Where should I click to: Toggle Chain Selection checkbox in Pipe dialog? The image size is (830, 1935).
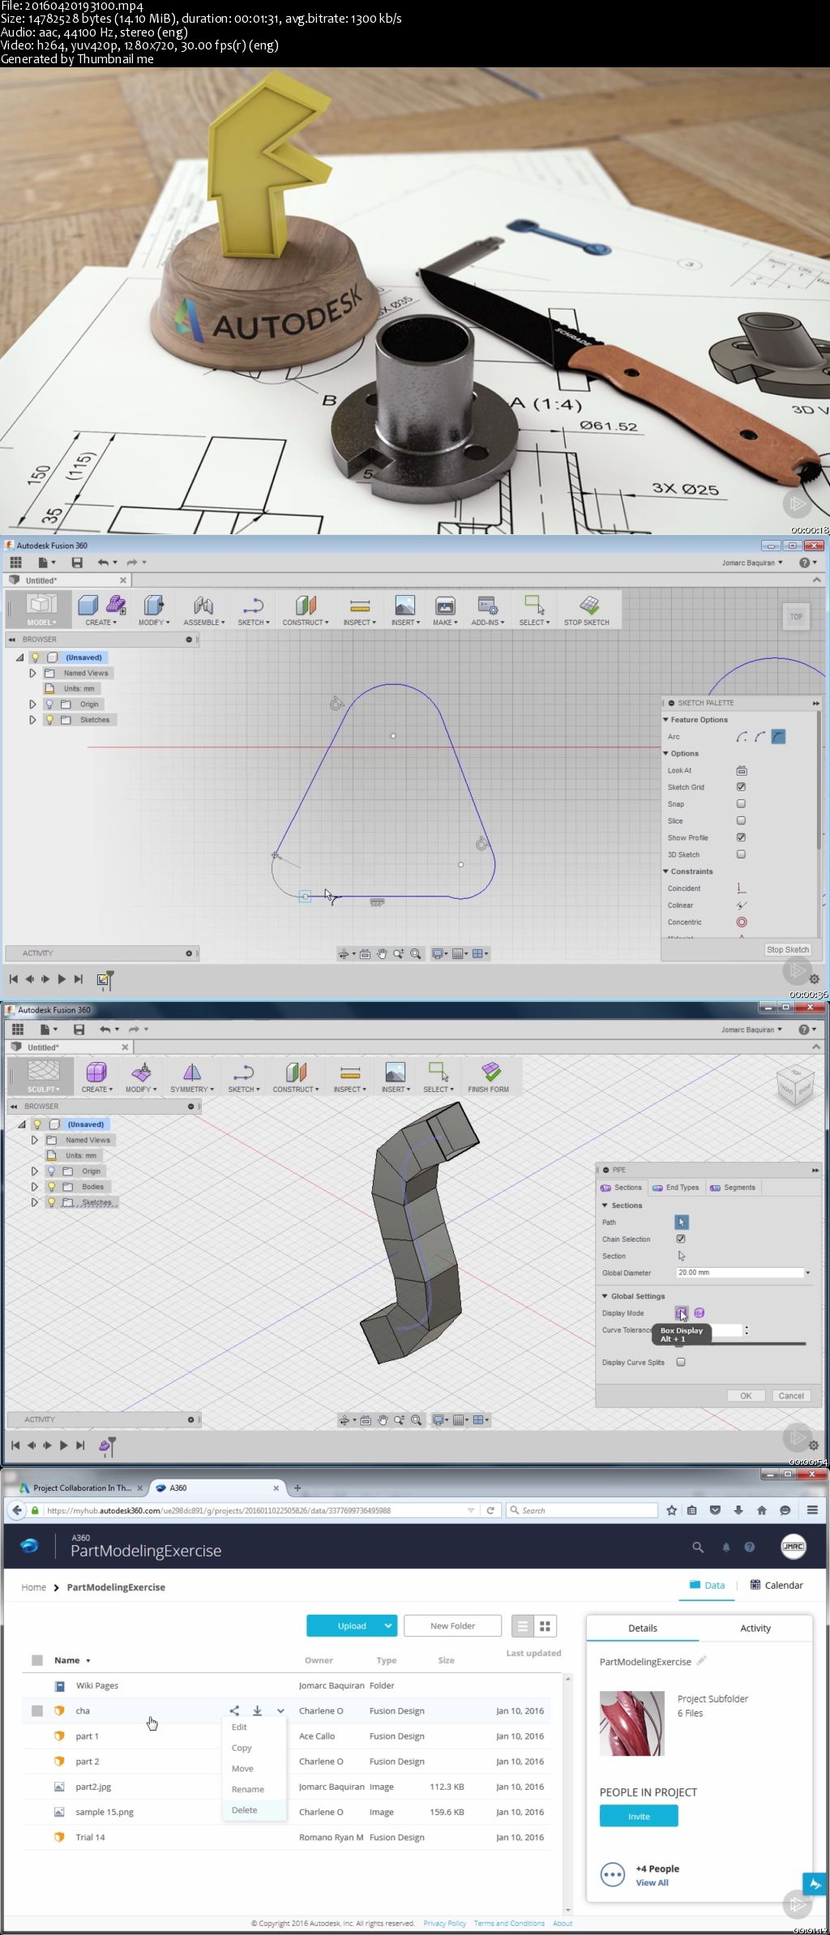pos(681,1239)
